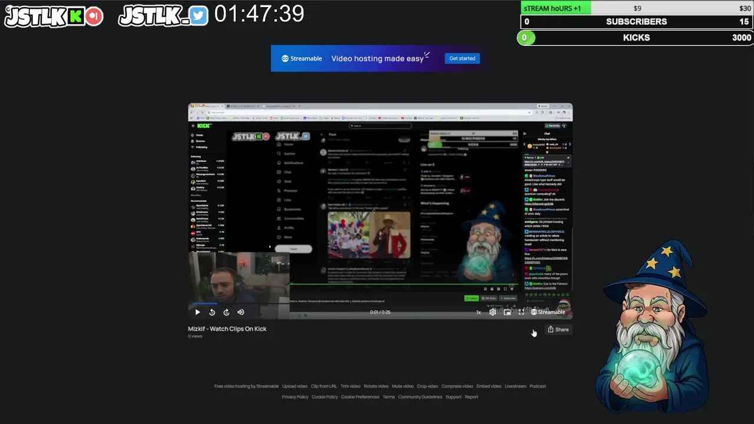This screenshot has height=424, width=754.
Task: Open the Cookie Policy link
Action: (325, 397)
